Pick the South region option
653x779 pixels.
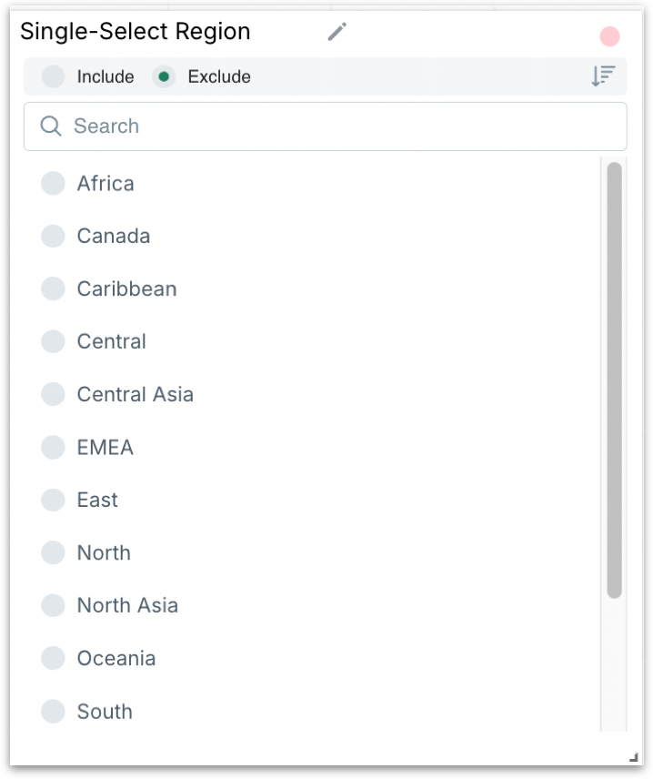[54, 712]
